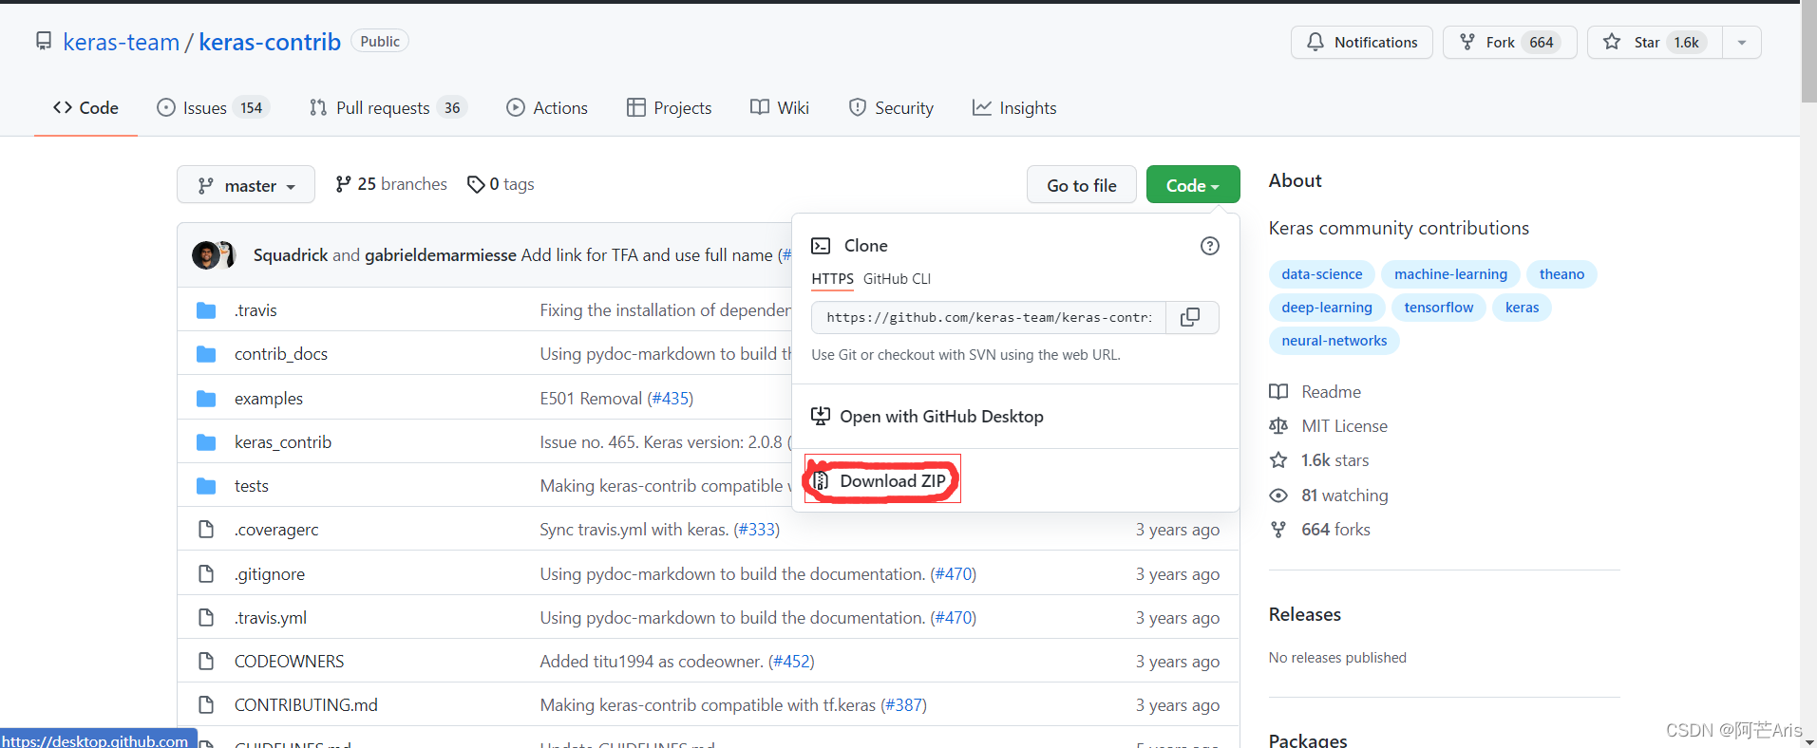Screen dimensions: 1817x748
Task: Open the Insights tab
Action: pos(1013,108)
